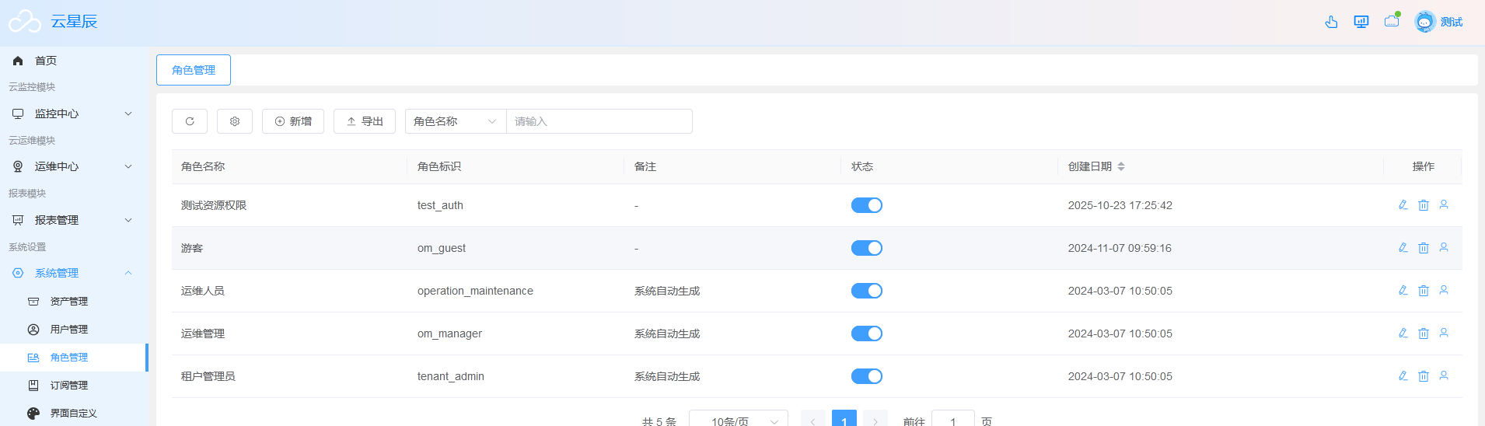Sort by 创建日期 column arrows
Screen dimensions: 1485x426
(x=1121, y=166)
